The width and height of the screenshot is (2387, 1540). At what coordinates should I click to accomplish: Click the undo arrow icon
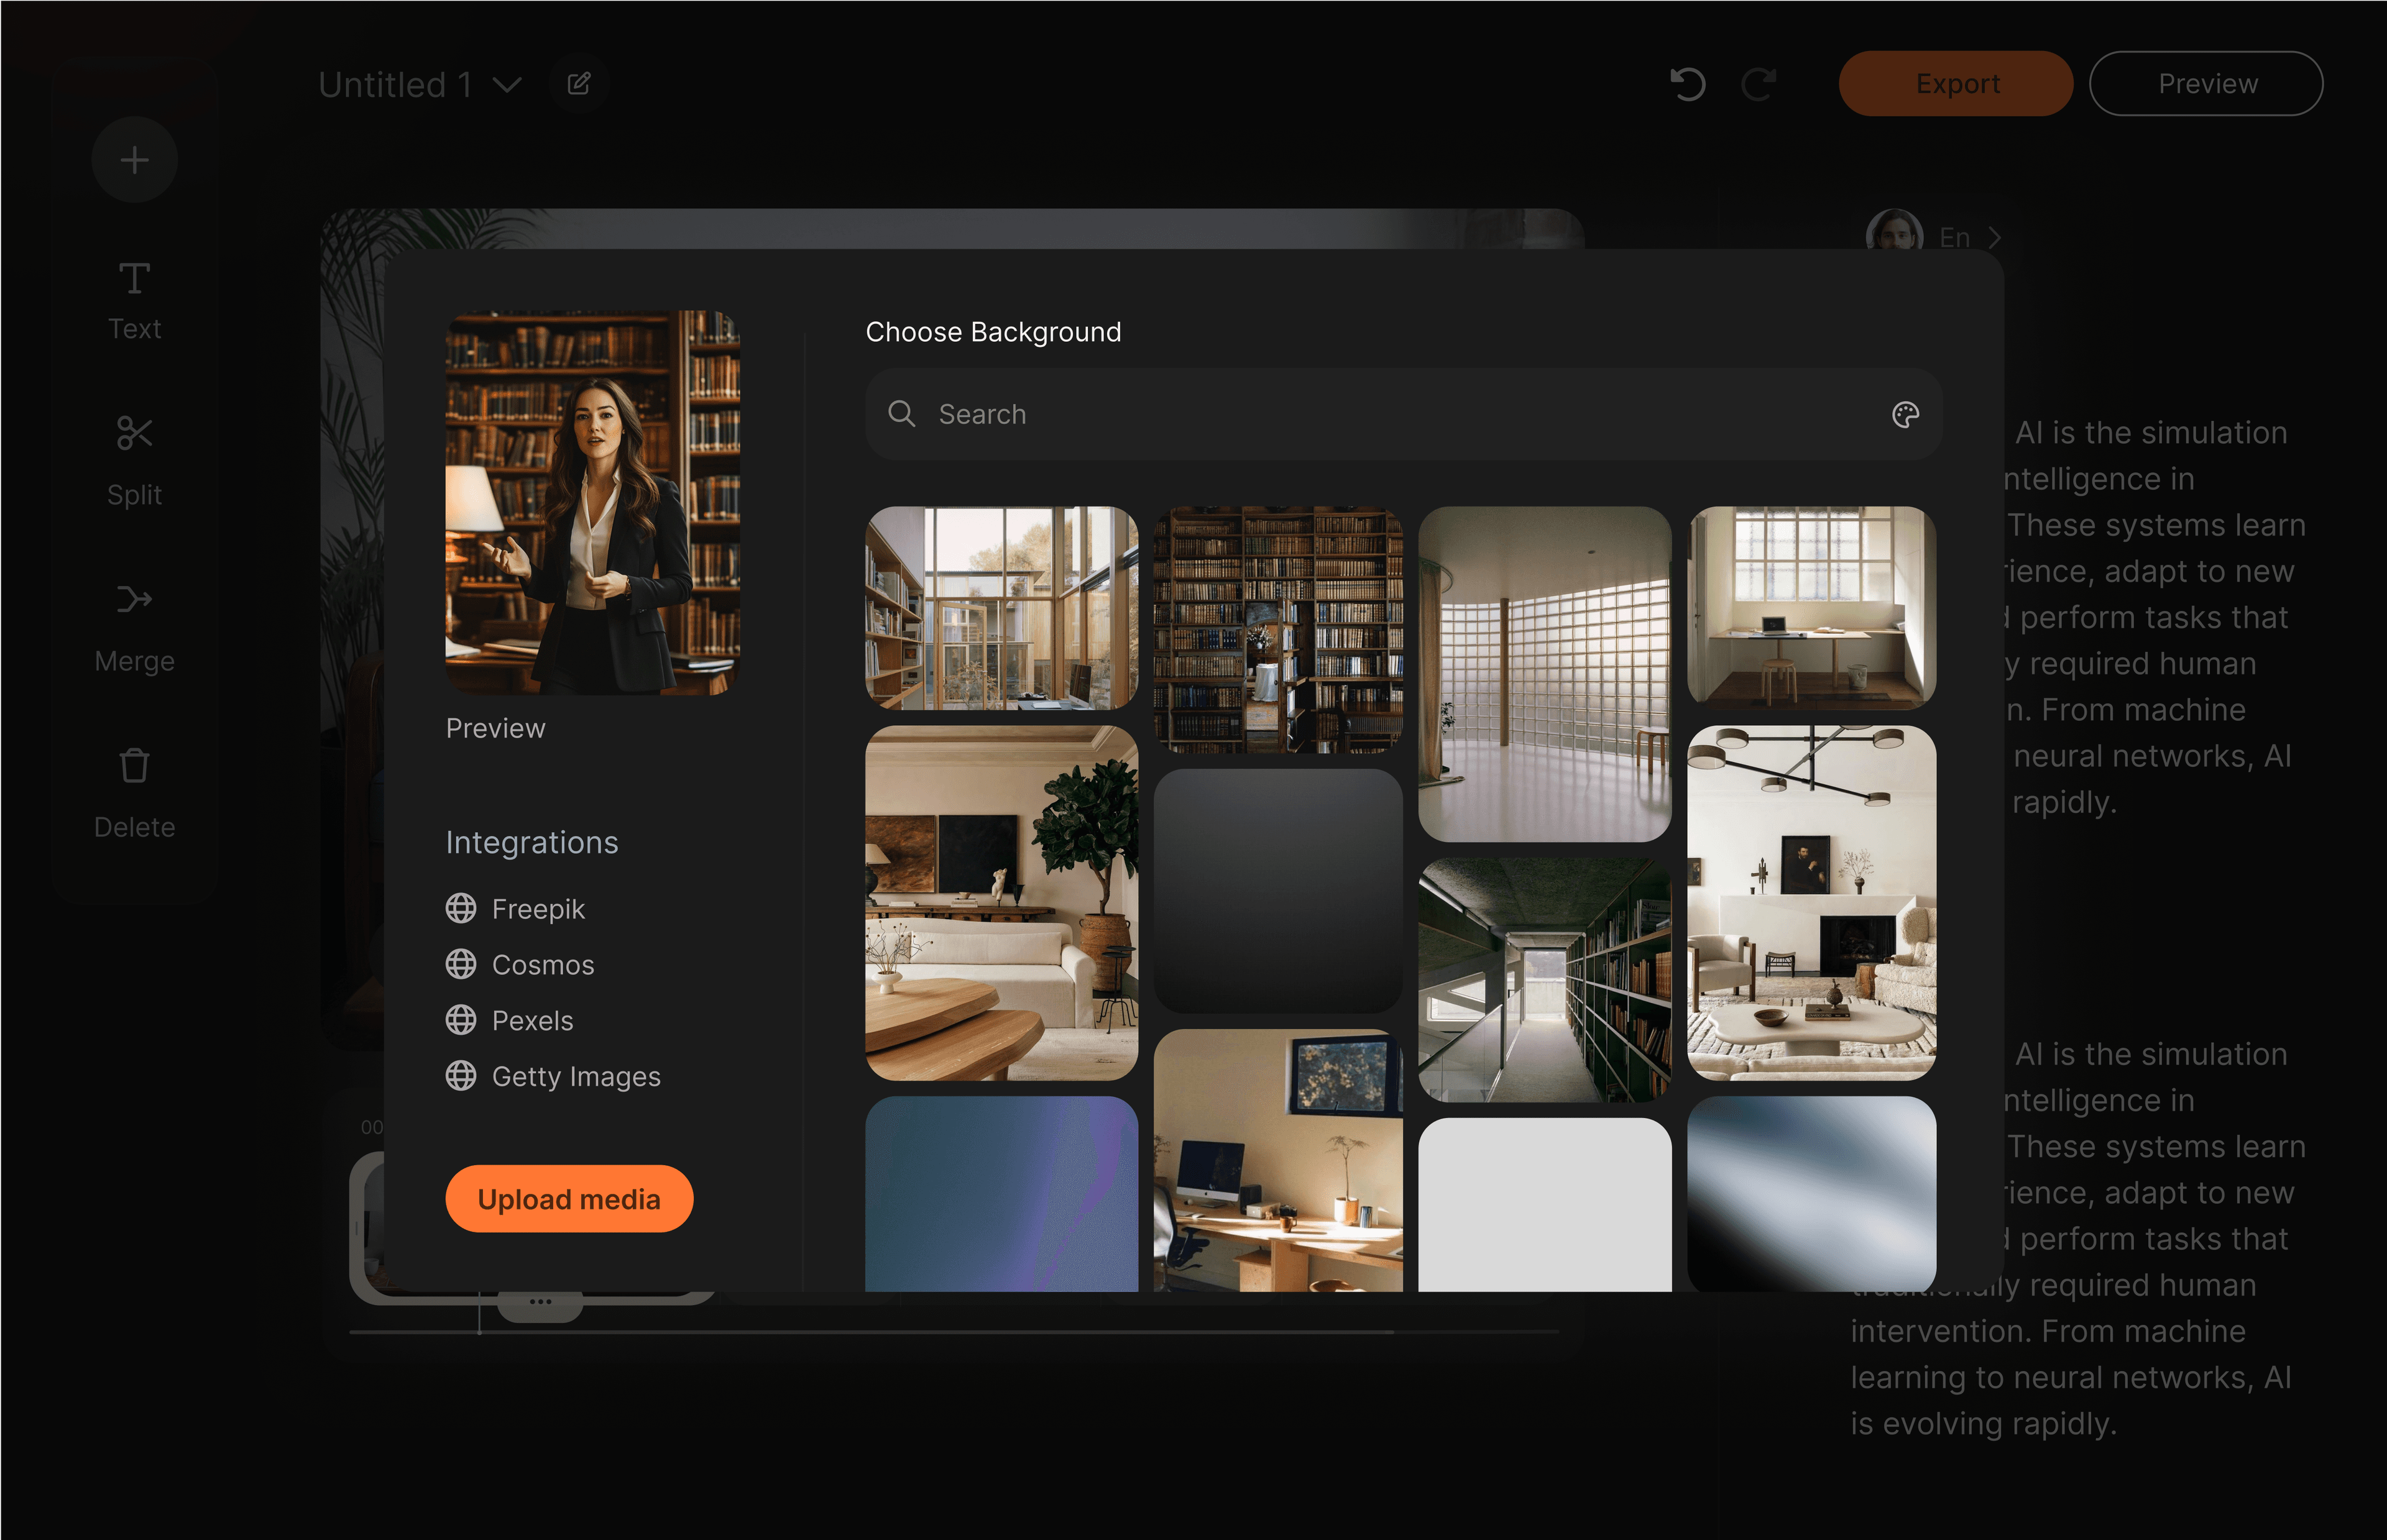(1687, 84)
